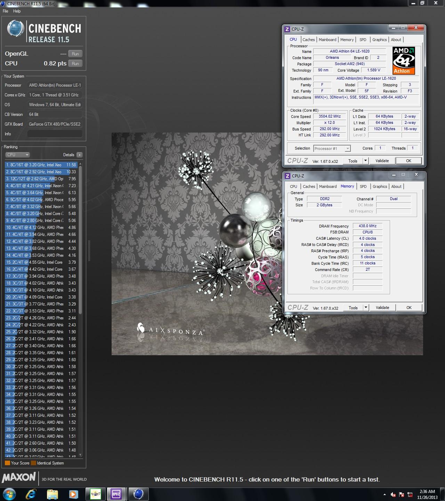Run the CPU benchmark
This screenshot has height=501, width=445.
coord(75,64)
